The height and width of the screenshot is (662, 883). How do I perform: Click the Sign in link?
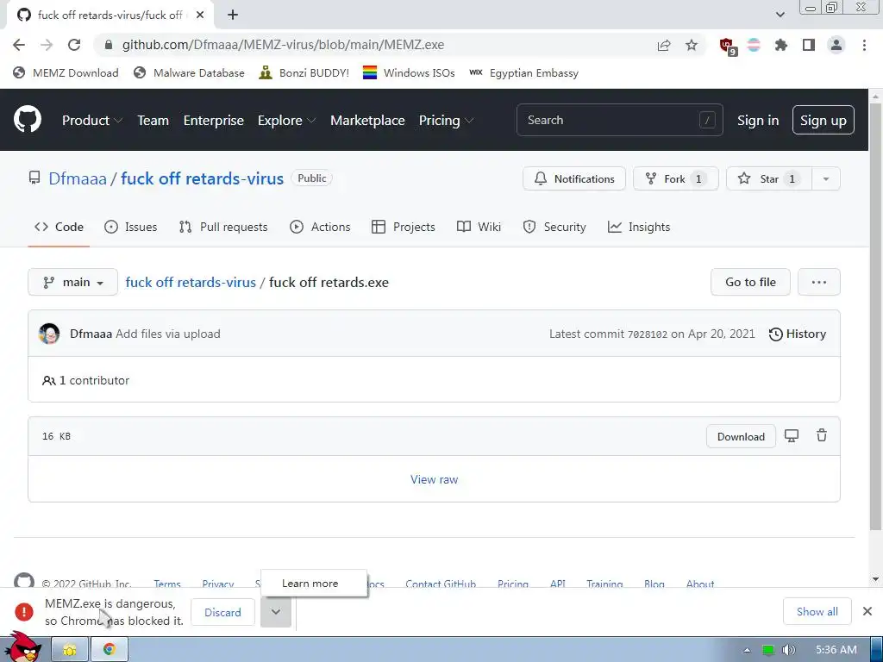(x=758, y=121)
